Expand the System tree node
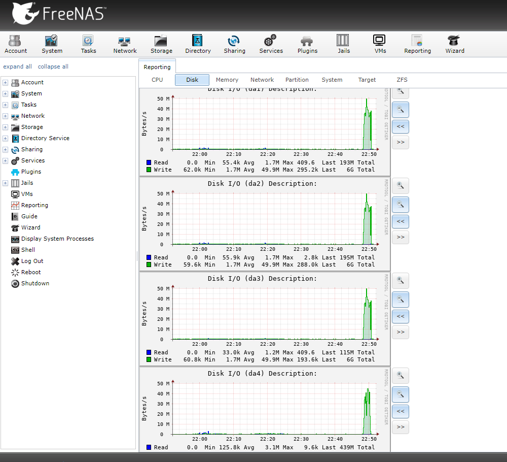 (5, 93)
